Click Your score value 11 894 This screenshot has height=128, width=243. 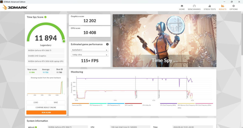click(x=32, y=72)
